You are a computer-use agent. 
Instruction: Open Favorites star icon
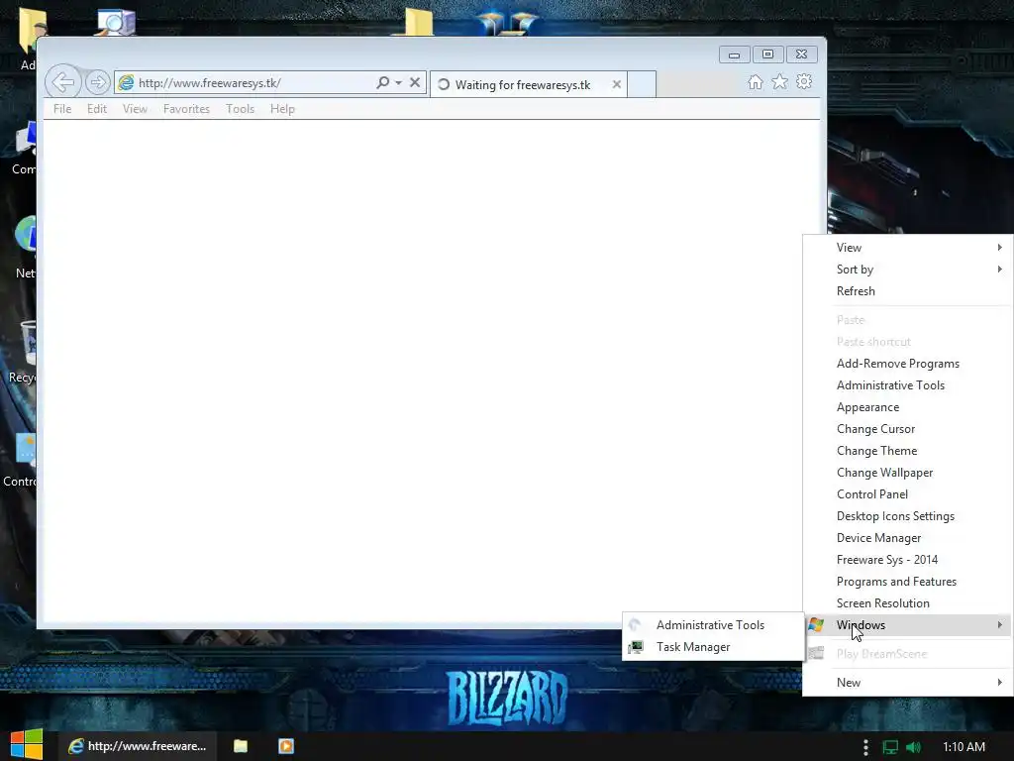pyautogui.click(x=780, y=81)
